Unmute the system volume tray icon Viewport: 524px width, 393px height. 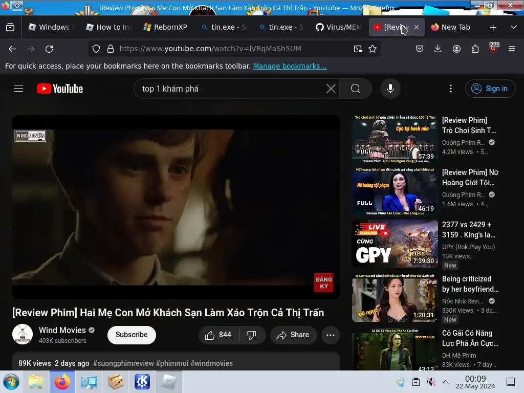[x=431, y=382]
